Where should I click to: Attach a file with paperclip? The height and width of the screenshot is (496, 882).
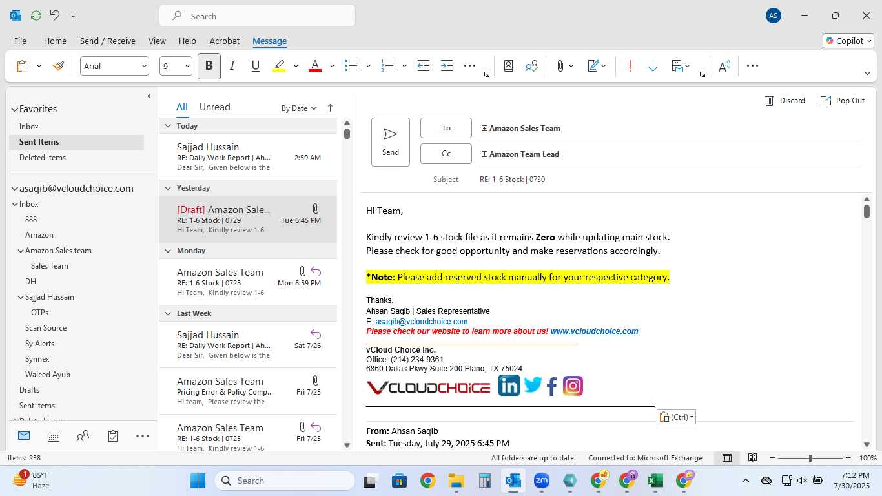(560, 66)
